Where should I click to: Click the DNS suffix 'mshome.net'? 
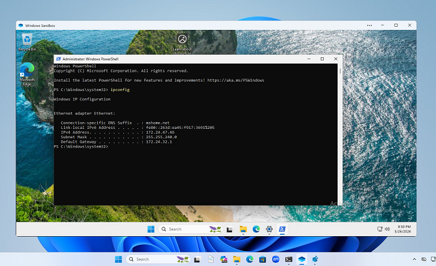(158, 123)
